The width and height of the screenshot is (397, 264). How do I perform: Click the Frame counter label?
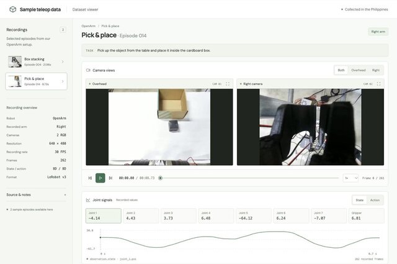pos(373,178)
